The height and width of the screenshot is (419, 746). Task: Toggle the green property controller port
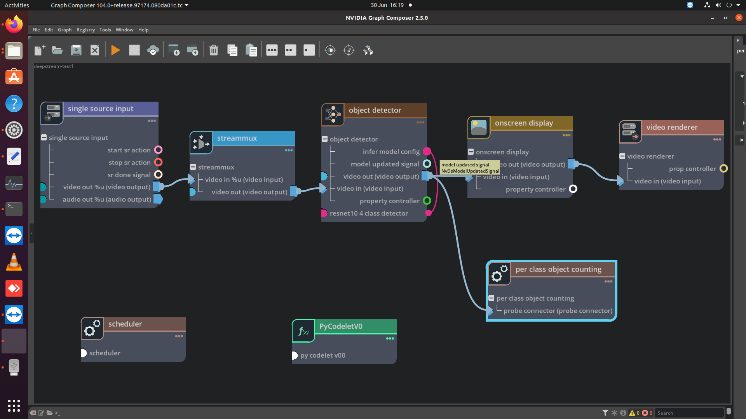click(x=427, y=201)
